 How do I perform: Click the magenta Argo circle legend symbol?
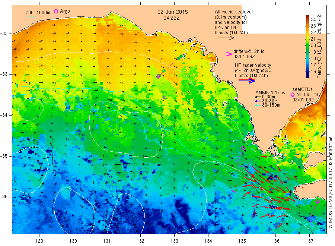click(x=56, y=11)
